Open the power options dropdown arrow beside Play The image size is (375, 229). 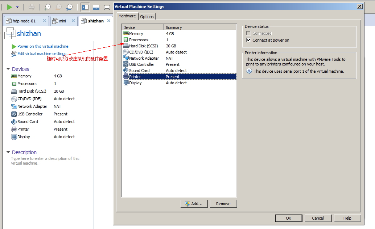[17, 7]
